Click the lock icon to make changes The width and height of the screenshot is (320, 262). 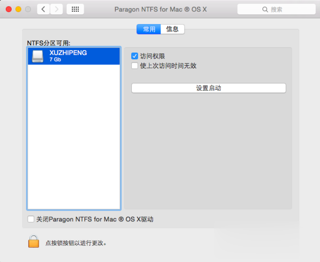(x=34, y=241)
